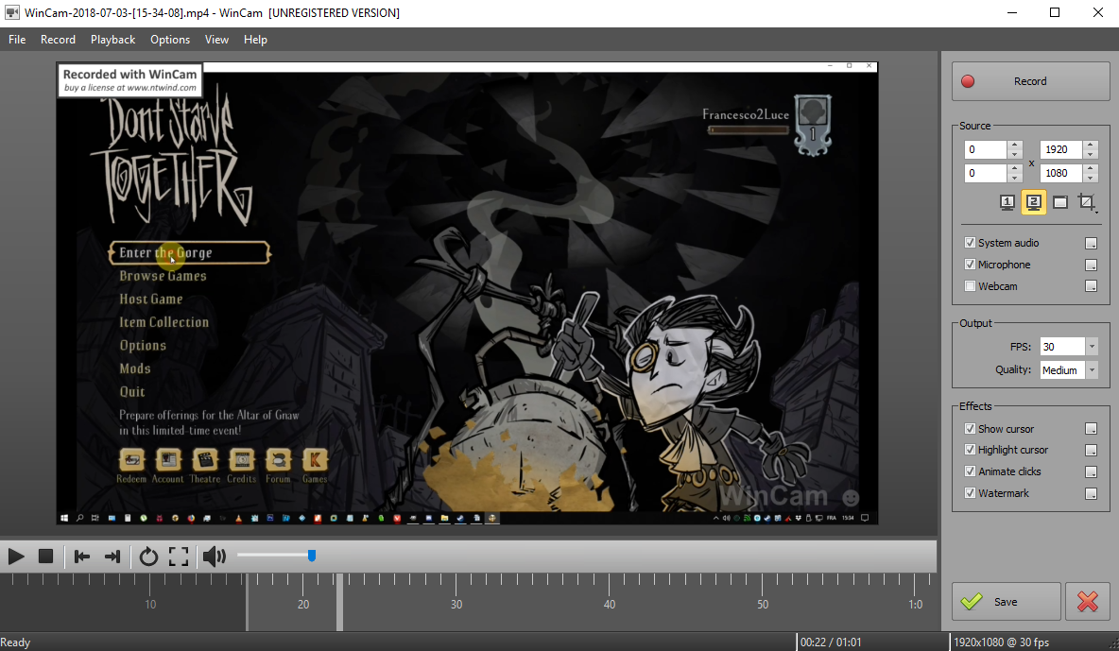Toggle Highlight cursor checkbox
The image size is (1119, 651).
click(x=970, y=450)
